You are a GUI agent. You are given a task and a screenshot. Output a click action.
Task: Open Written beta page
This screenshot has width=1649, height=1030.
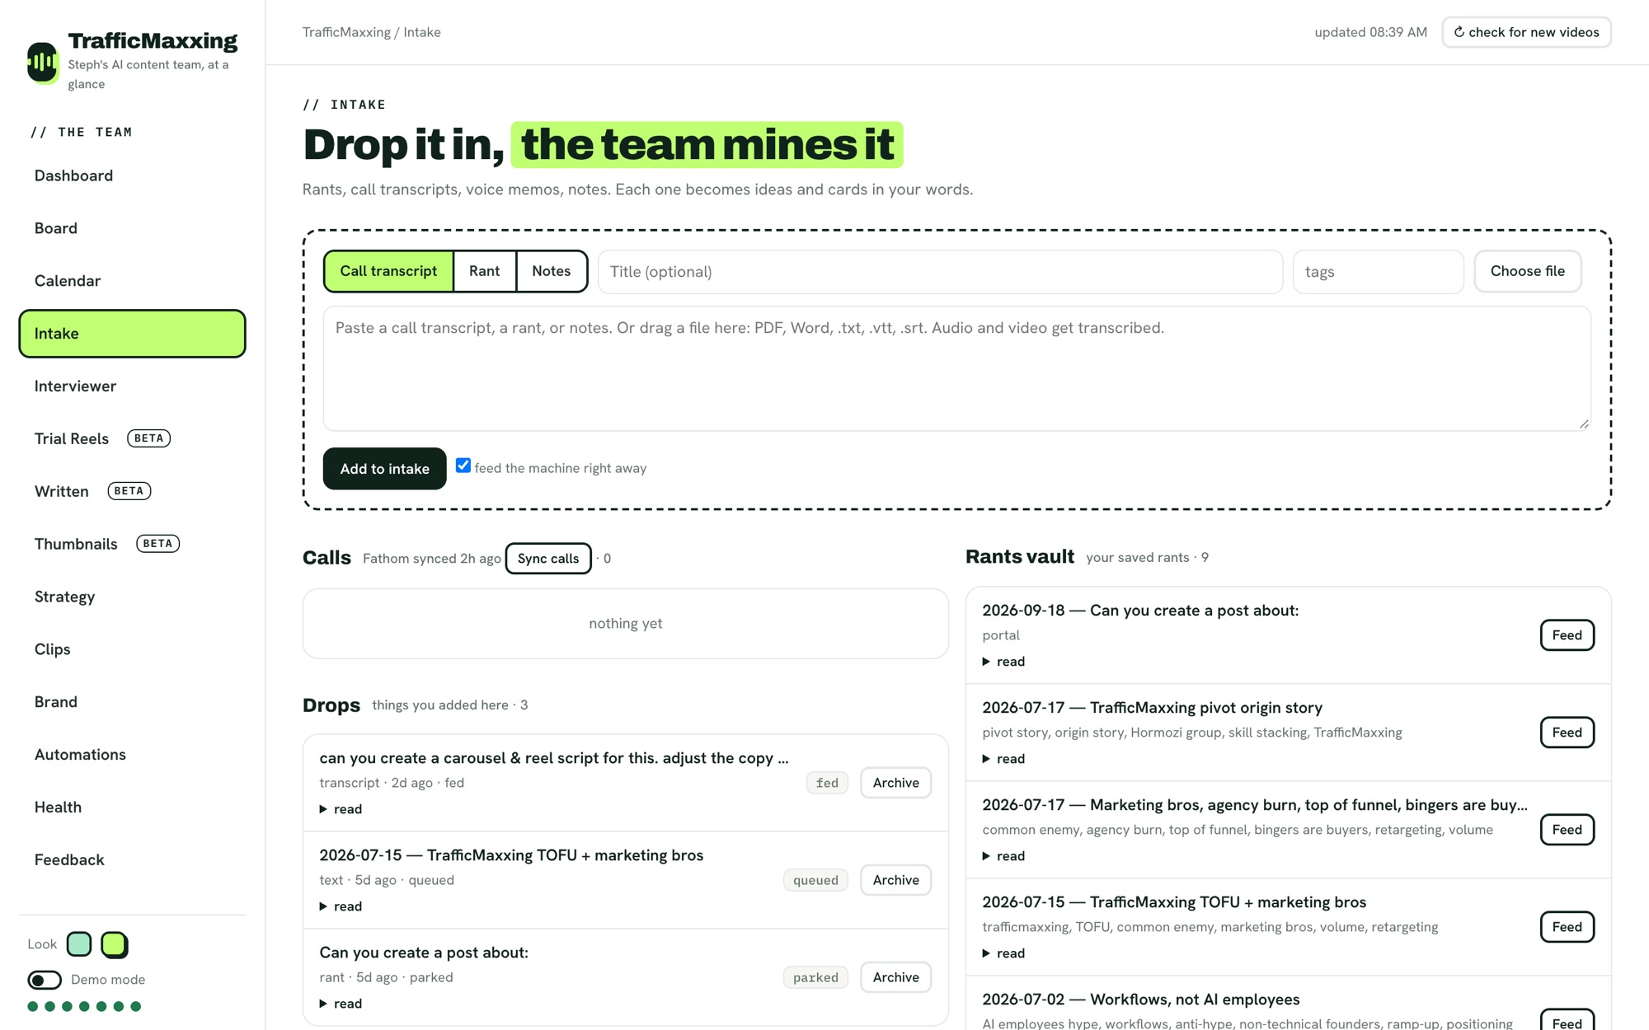[x=132, y=491]
